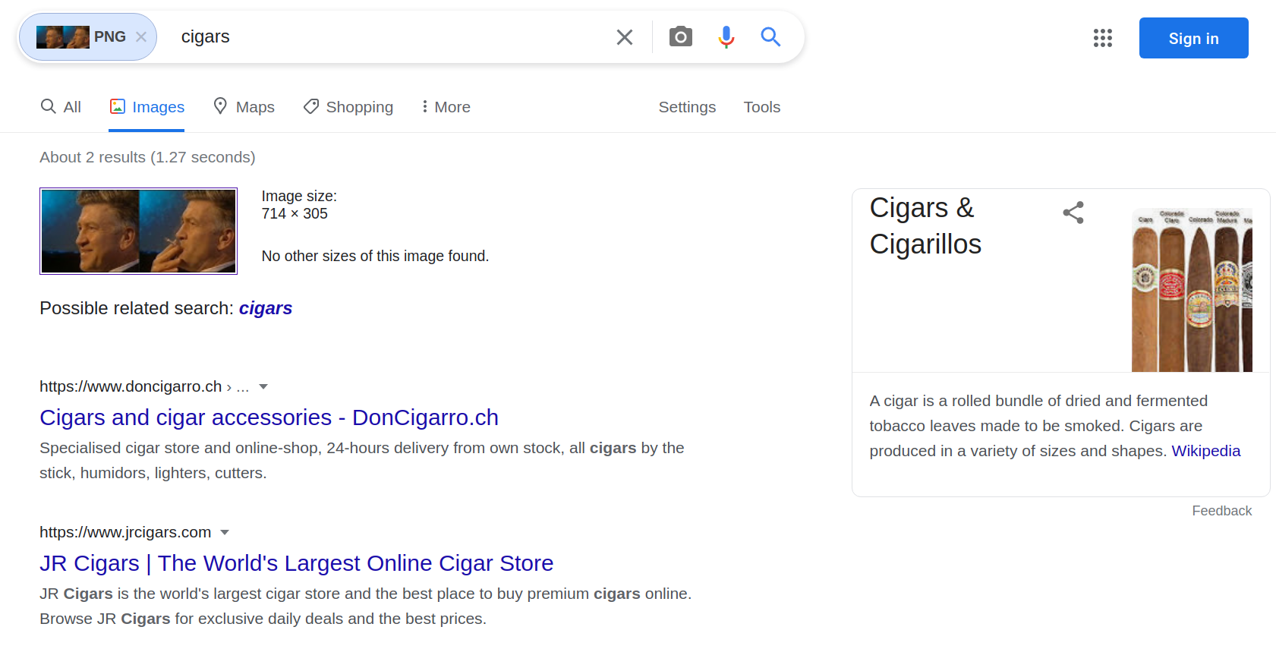The height and width of the screenshot is (649, 1276).
Task: Submit search using magnifying glass icon
Action: [770, 36]
